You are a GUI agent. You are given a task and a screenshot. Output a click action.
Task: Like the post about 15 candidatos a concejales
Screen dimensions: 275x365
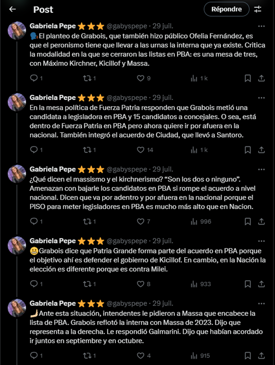[141, 150]
